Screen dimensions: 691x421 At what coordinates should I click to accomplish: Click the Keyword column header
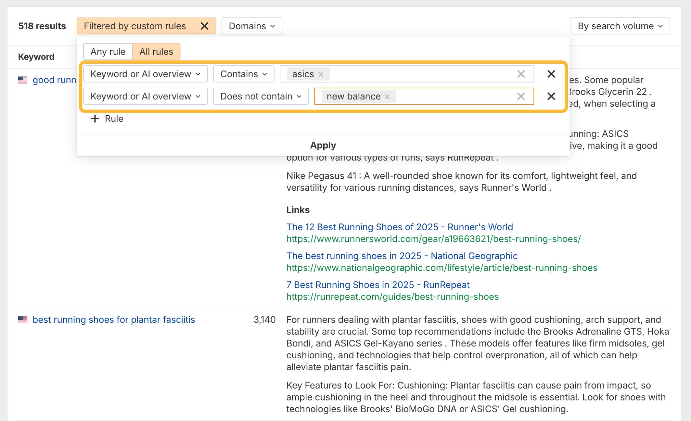36,57
